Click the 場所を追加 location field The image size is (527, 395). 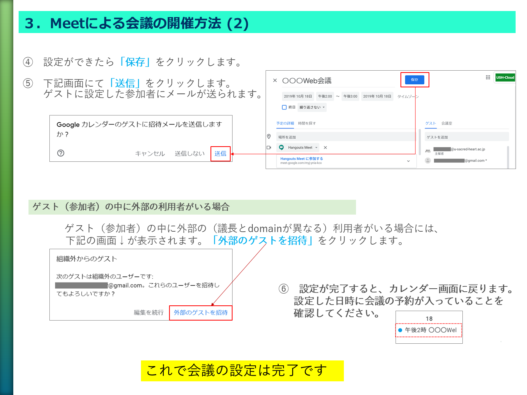pyautogui.click(x=346, y=137)
